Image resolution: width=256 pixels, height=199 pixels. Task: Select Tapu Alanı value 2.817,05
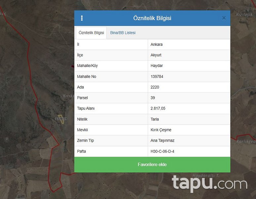point(158,108)
